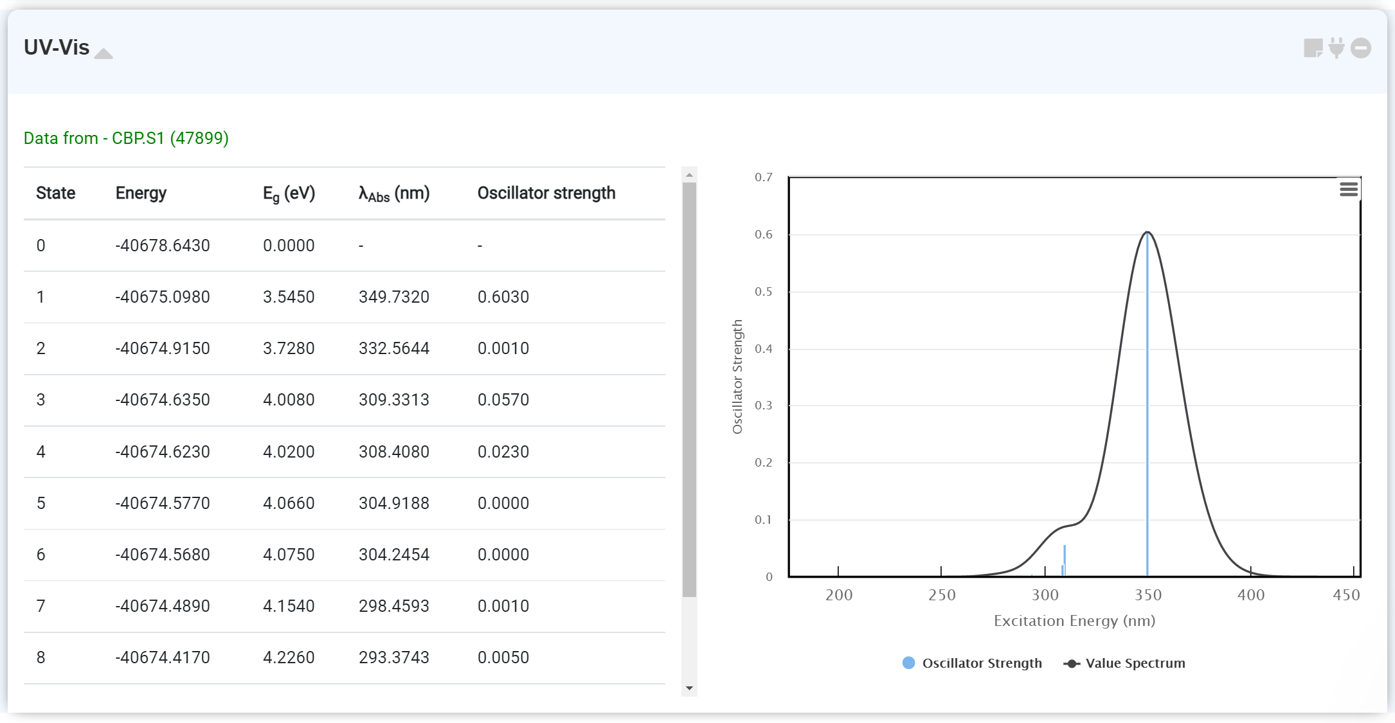The width and height of the screenshot is (1395, 723).
Task: Click the scrollbar down arrow
Action: pyautogui.click(x=689, y=688)
